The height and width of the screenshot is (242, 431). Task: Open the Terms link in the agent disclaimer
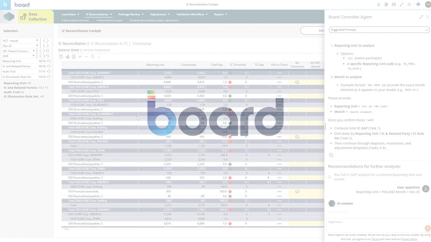point(375,239)
